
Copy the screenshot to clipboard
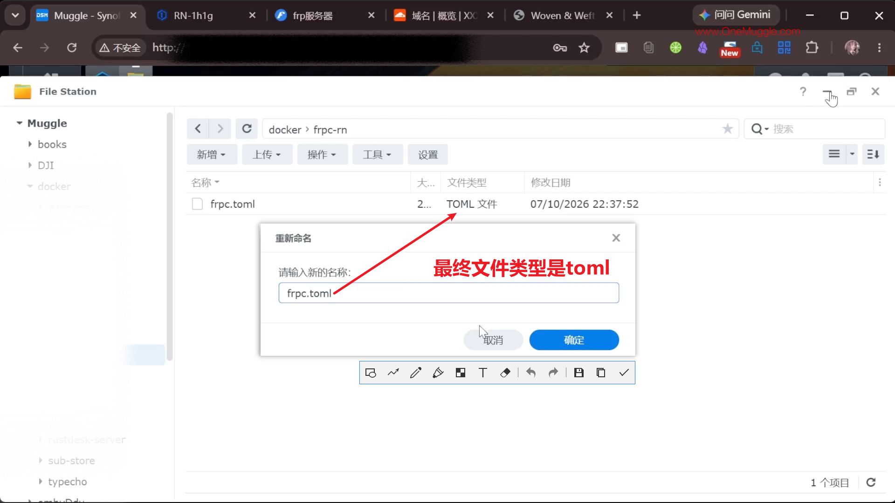point(601,373)
